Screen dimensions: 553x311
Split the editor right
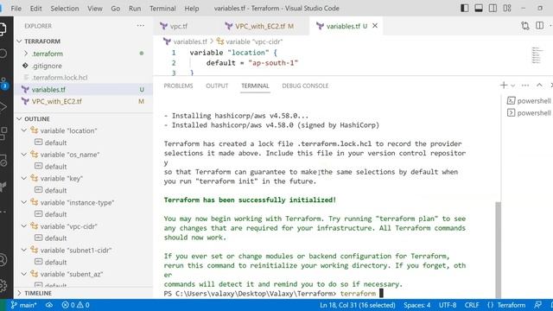point(539,26)
